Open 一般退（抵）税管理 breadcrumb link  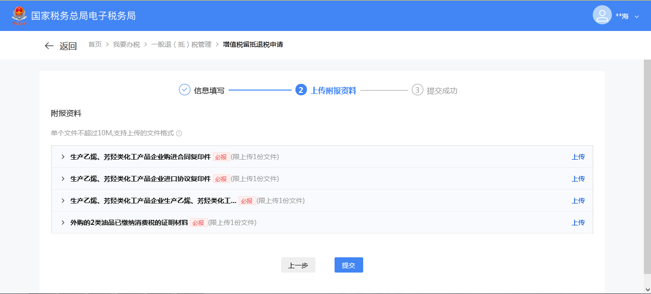(181, 44)
